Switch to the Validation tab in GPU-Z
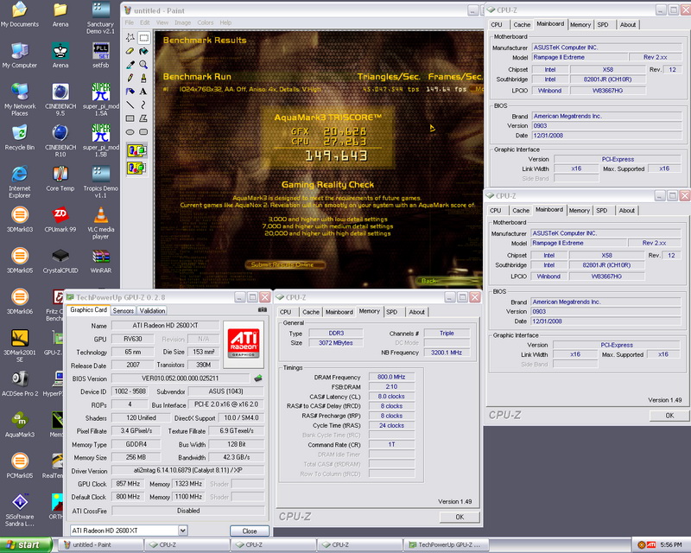Viewport: 691px width, 553px height. pos(152,310)
